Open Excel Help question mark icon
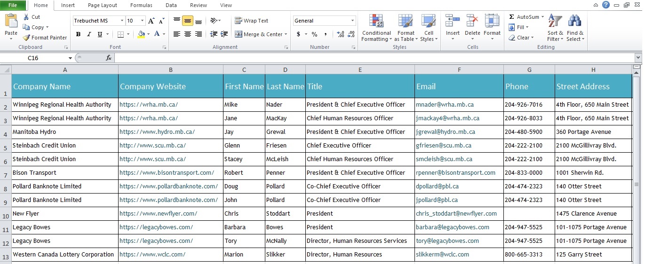The width and height of the screenshot is (645, 264). point(606,5)
